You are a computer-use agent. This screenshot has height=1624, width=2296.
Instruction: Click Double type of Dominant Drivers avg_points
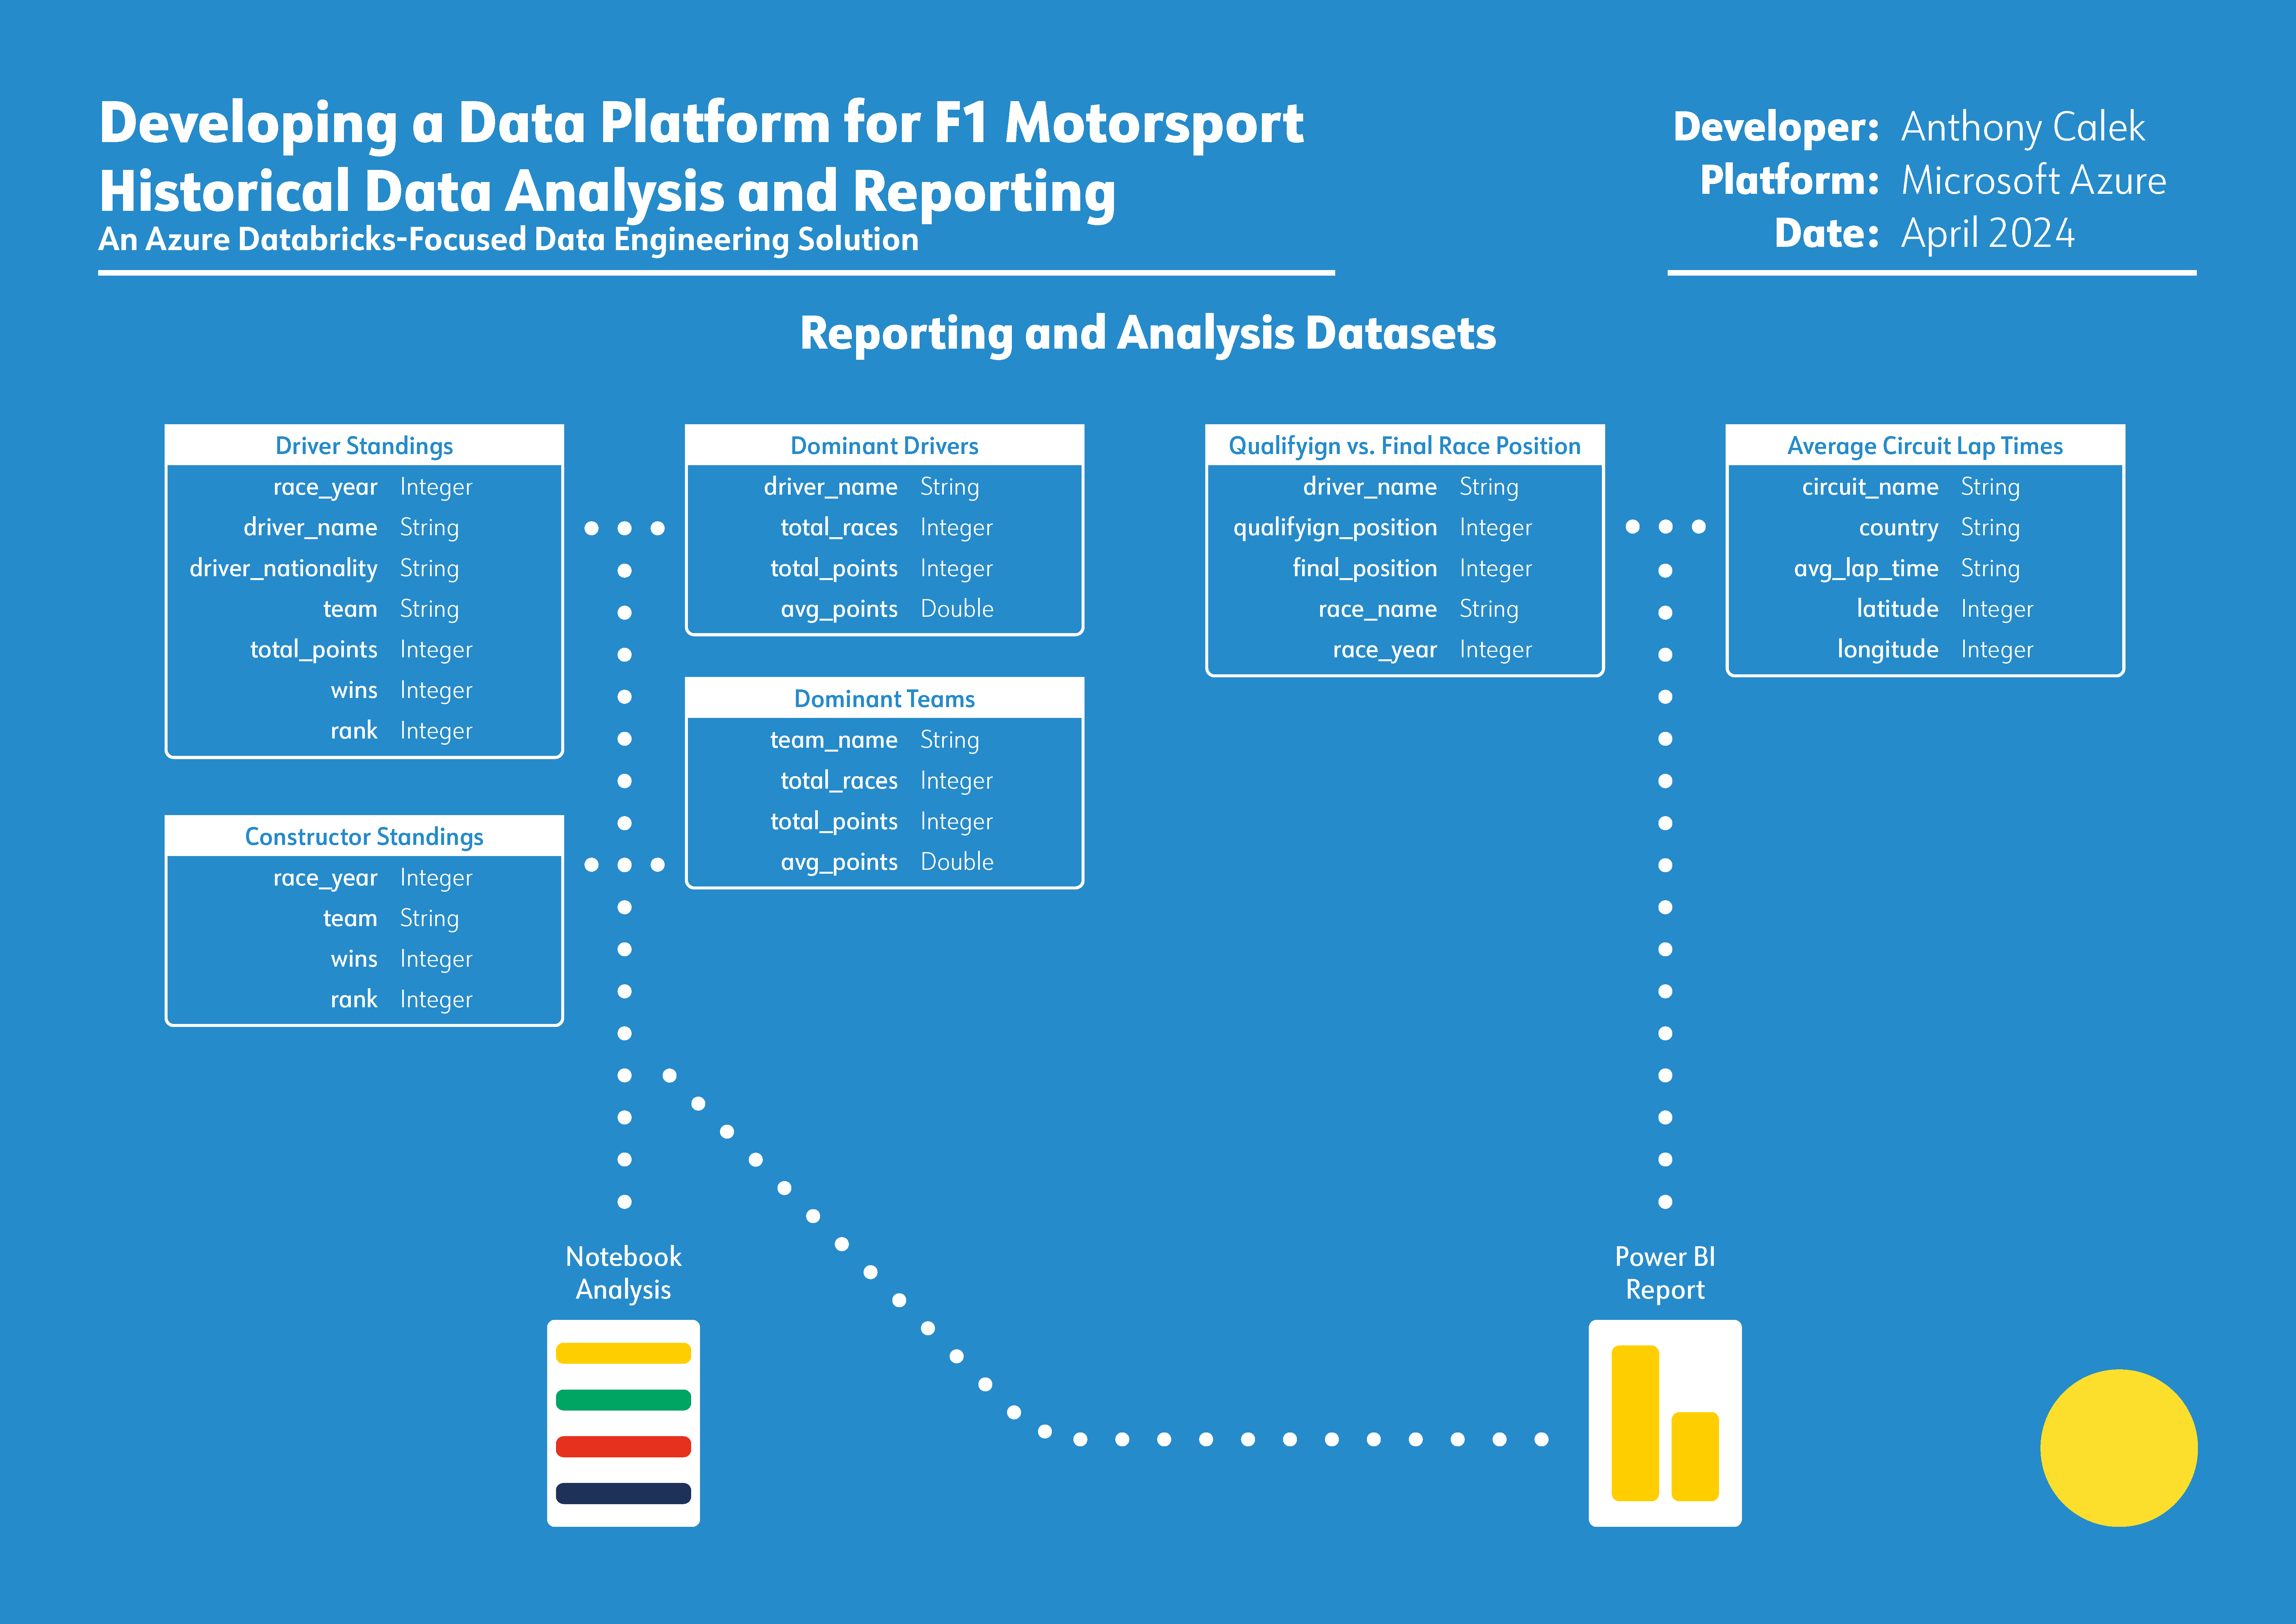(x=957, y=608)
